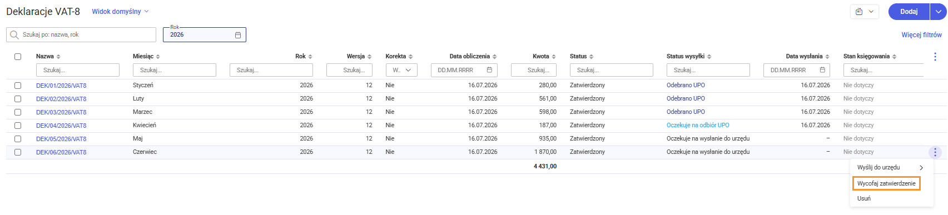
Task: Check the box for DEK/01/2026/VAT8 row
Action: point(18,86)
